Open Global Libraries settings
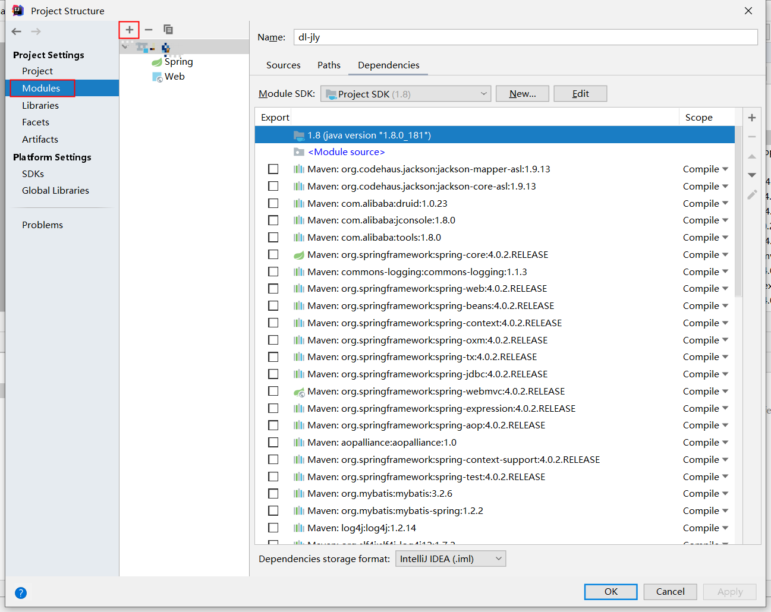The height and width of the screenshot is (612, 771). tap(55, 191)
